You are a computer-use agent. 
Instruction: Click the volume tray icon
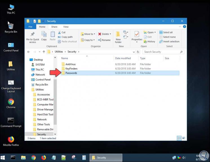184,157
